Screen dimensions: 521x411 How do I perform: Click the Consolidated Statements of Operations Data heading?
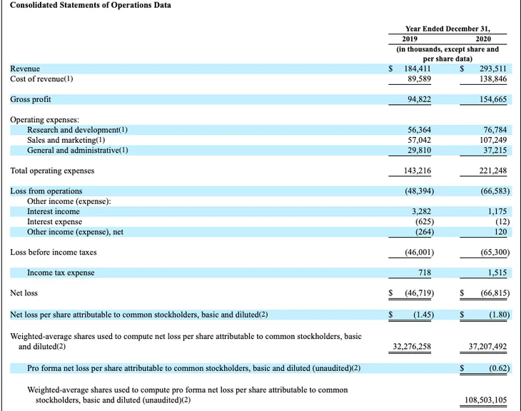[91, 5]
